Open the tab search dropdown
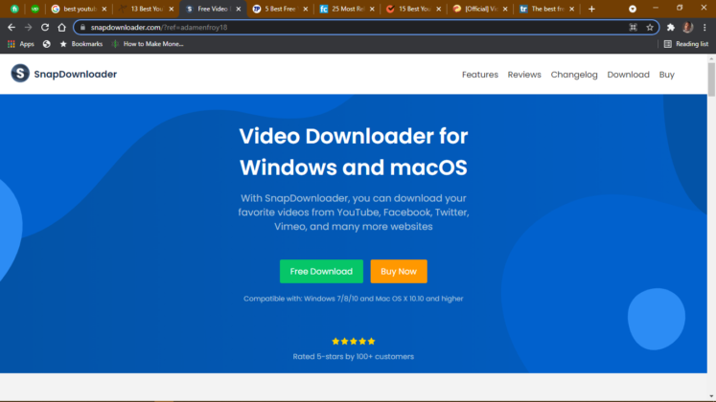 point(633,9)
